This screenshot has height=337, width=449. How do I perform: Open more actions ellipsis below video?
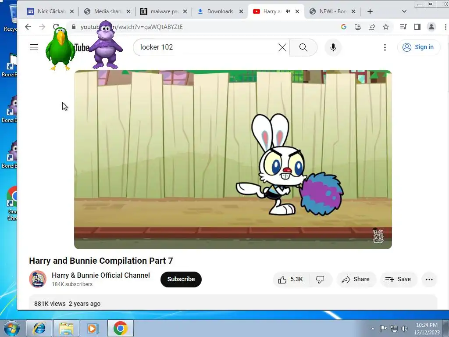point(429,280)
